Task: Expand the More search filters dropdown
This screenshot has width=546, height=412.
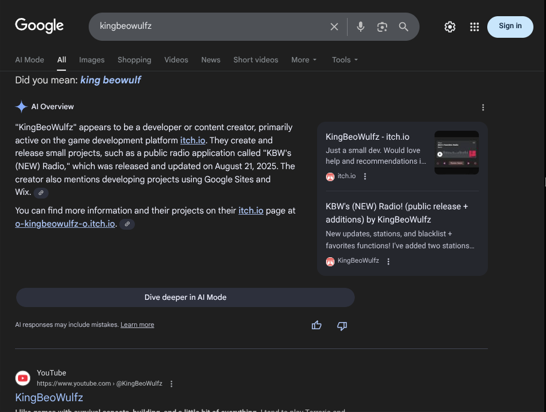Action: pyautogui.click(x=304, y=60)
